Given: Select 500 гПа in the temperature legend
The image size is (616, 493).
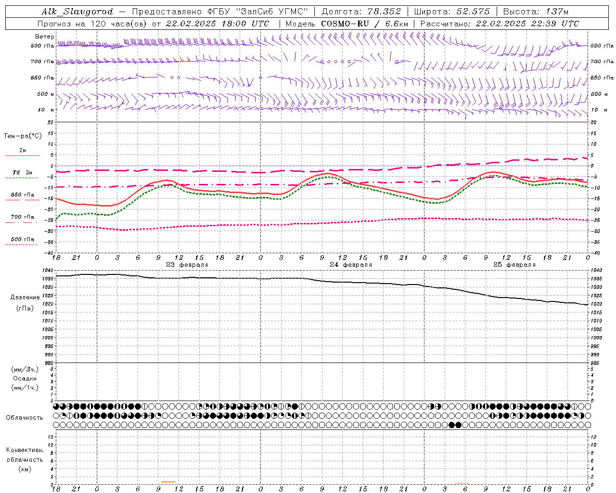Looking at the screenshot, I should click(23, 239).
